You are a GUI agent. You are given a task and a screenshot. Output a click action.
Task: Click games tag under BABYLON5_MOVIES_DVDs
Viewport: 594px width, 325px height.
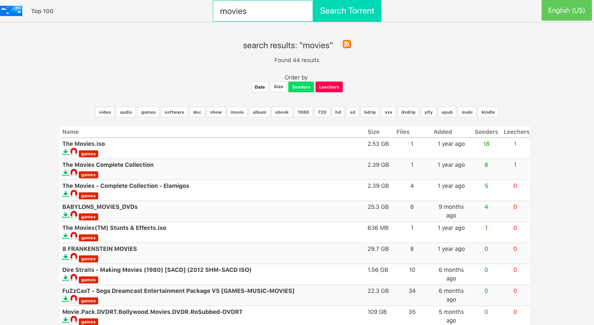coord(88,217)
